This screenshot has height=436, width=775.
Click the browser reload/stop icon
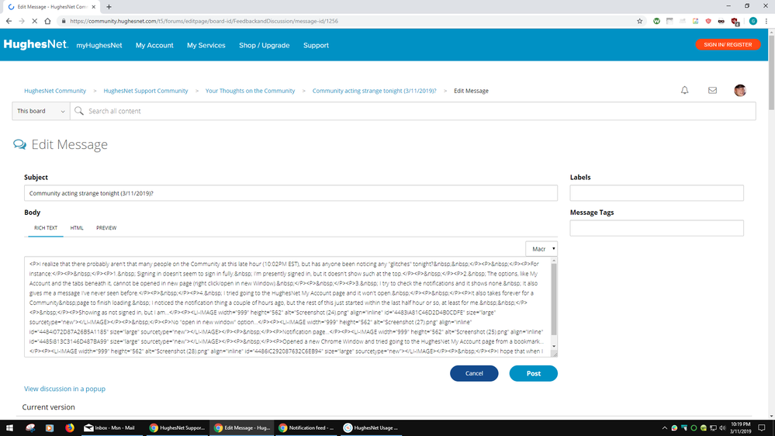(33, 21)
